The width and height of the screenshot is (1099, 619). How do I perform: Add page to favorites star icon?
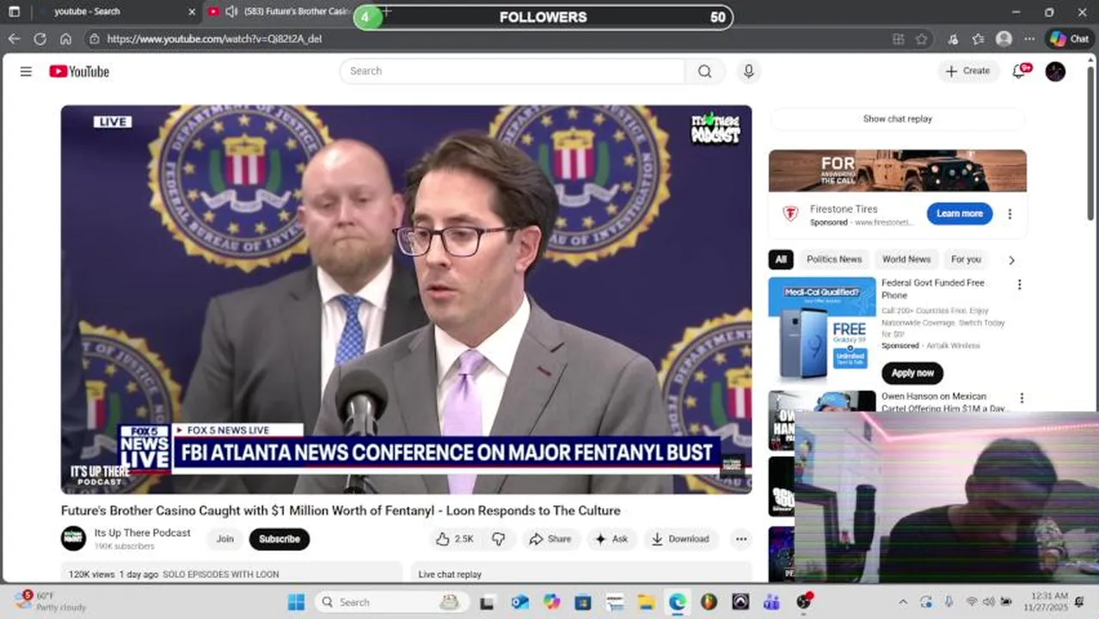(922, 39)
